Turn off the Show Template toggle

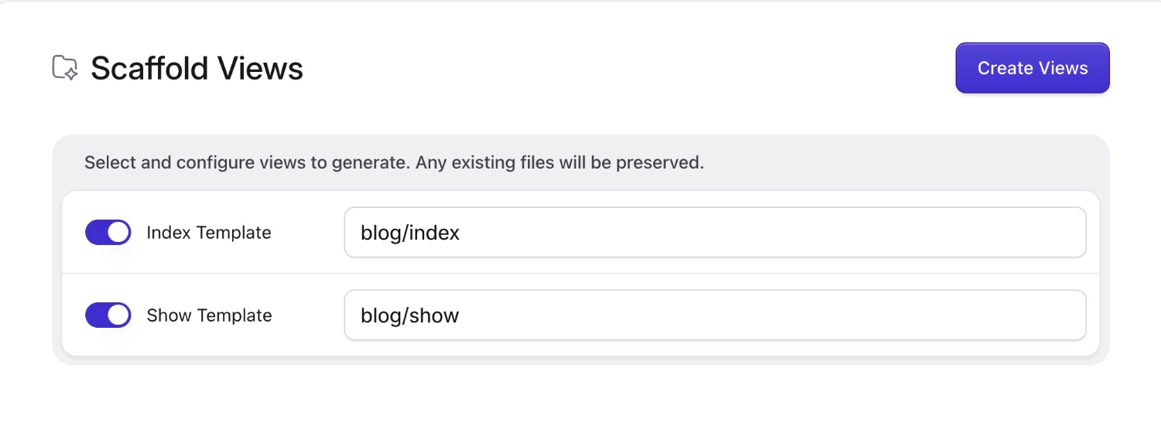[x=108, y=315]
